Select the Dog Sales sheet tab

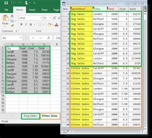(x=30, y=116)
